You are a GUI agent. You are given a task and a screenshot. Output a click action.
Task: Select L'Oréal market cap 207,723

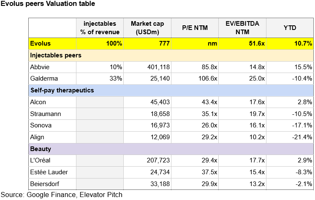click(x=158, y=160)
